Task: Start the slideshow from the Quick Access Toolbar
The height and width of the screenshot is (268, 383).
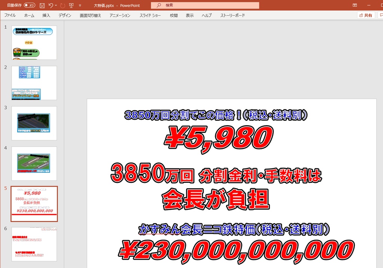Action: coord(71,5)
